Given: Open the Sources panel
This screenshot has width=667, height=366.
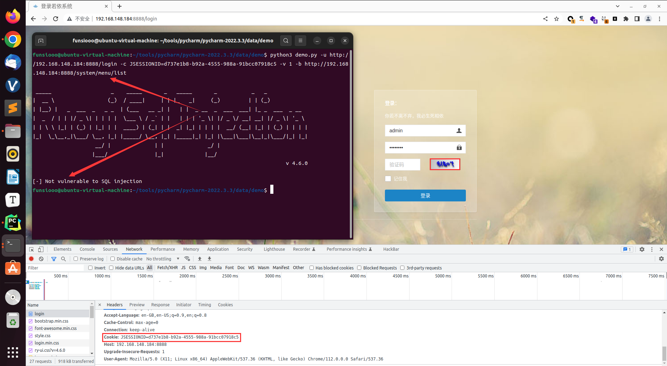Looking at the screenshot, I should click(110, 249).
